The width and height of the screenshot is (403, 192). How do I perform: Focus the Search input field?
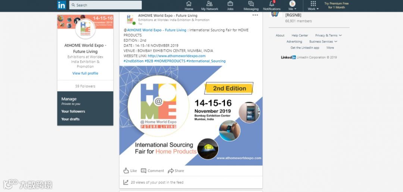(x=105, y=5)
